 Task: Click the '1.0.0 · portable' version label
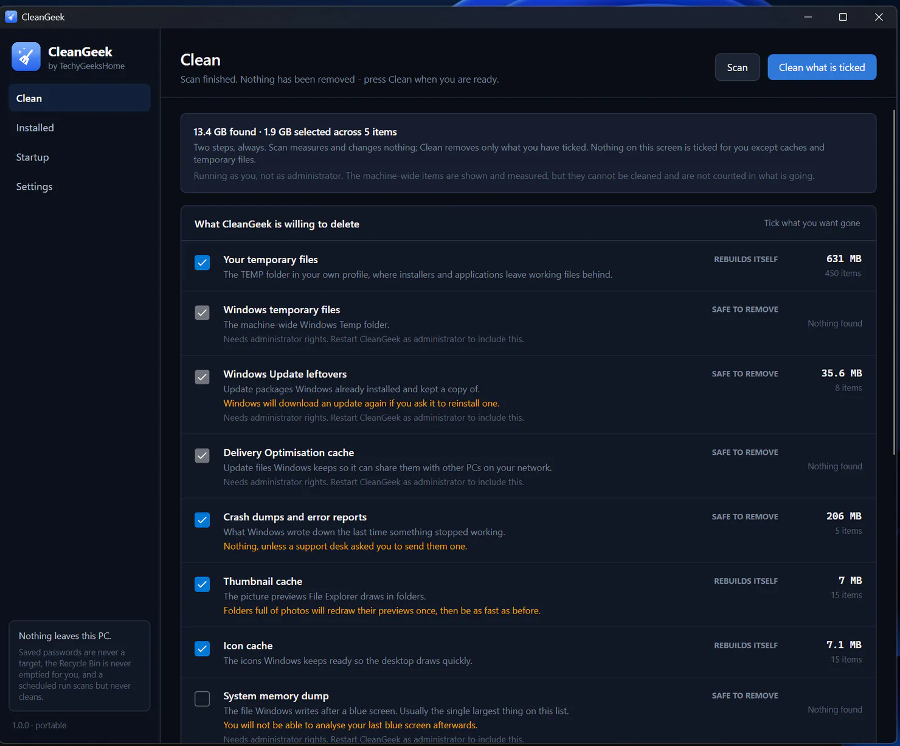[40, 725]
